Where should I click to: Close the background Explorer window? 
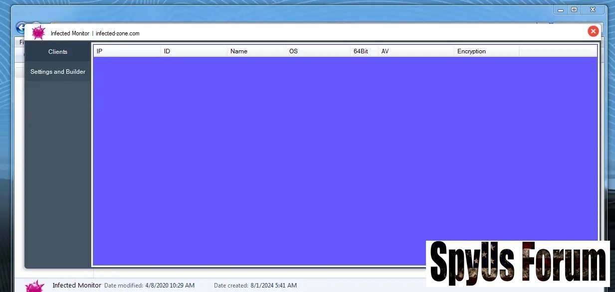pos(593,9)
